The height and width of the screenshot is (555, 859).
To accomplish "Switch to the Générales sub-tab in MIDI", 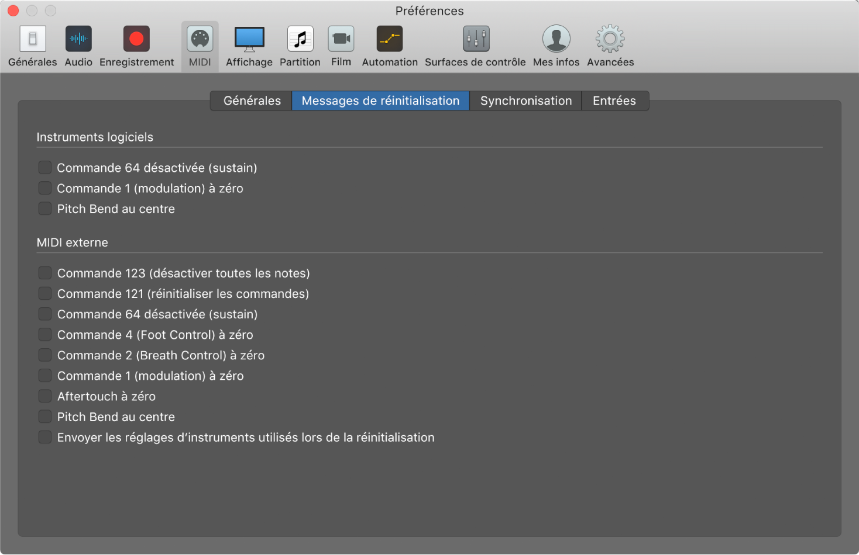I will [252, 100].
